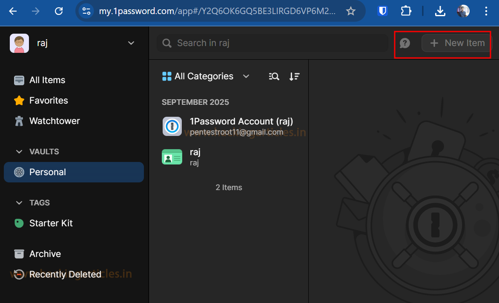
Task: Bookmark this page with the star icon
Action: click(x=351, y=11)
